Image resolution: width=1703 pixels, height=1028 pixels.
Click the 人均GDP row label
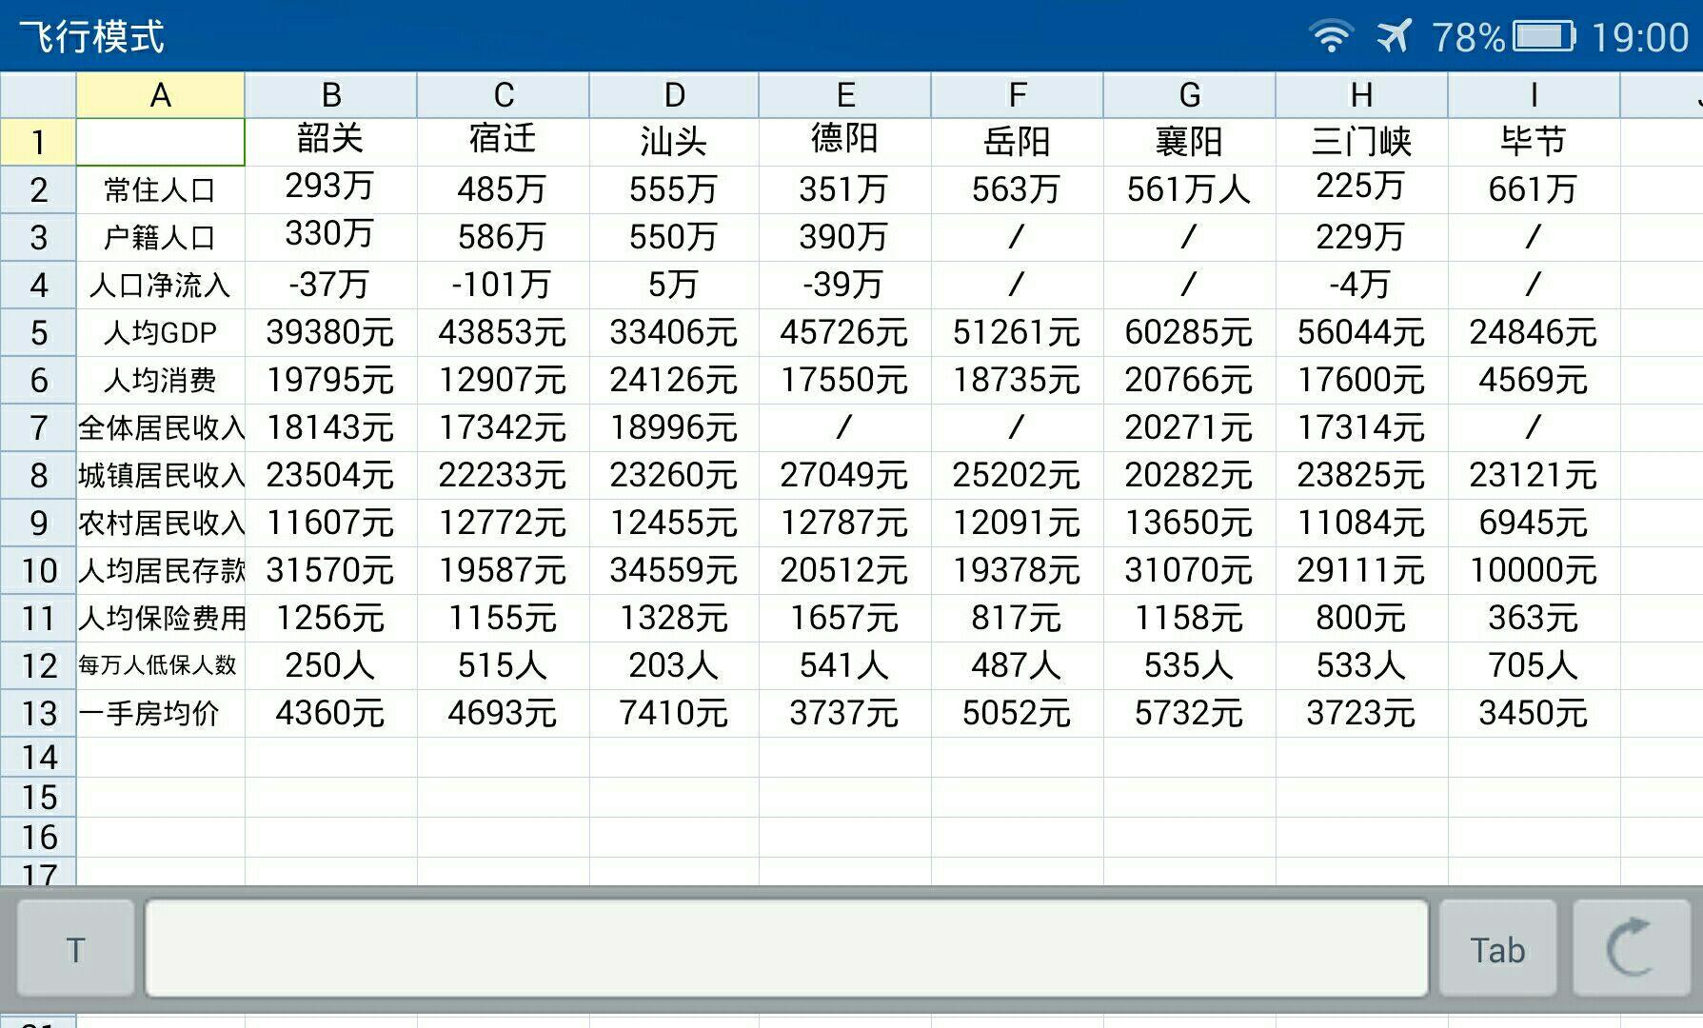click(x=160, y=332)
